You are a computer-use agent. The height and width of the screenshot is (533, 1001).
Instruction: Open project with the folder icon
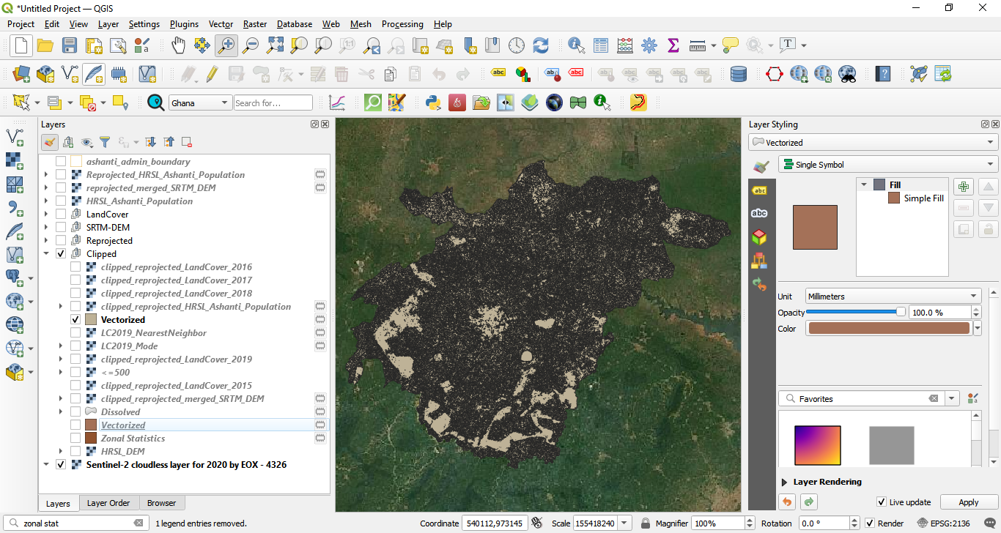(45, 45)
